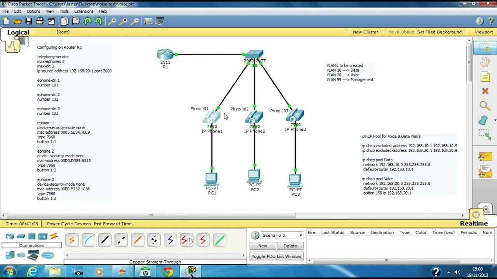Expand the Draw shape tool arrow
This screenshot has width=497, height=279.
click(x=495, y=121)
